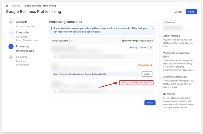Click 'Select the desired location' message

(80, 74)
